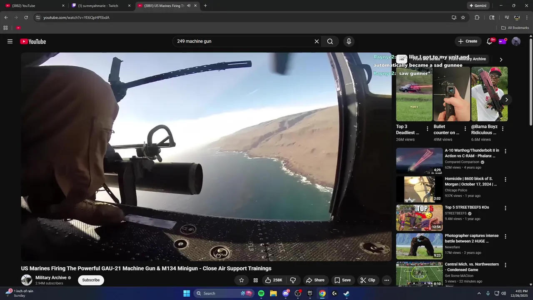
Task: Open the All Bookmarks folder
Action: coord(515,28)
